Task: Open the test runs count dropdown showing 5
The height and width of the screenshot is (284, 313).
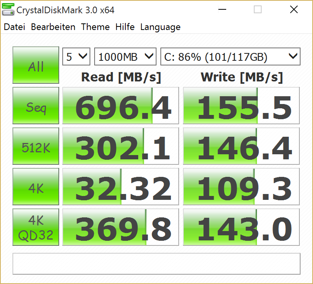Action: (x=77, y=57)
